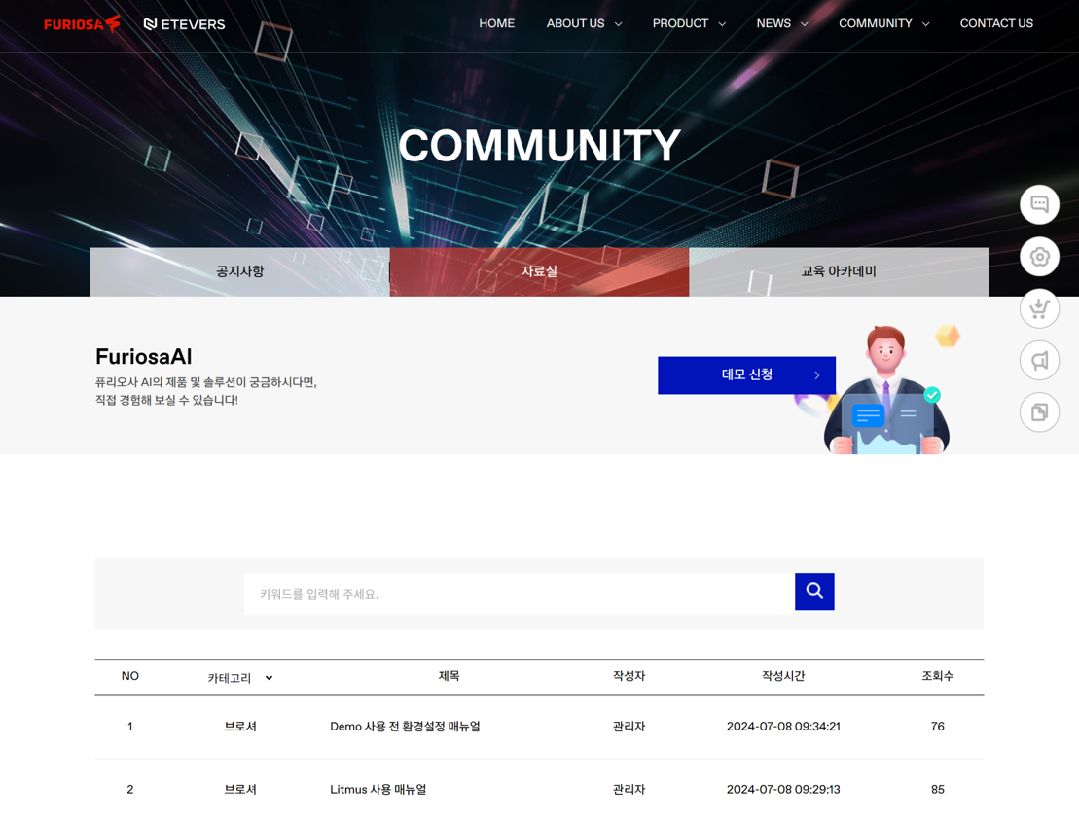Click 브로셔 category in row 2
1079x819 pixels.
coord(240,790)
